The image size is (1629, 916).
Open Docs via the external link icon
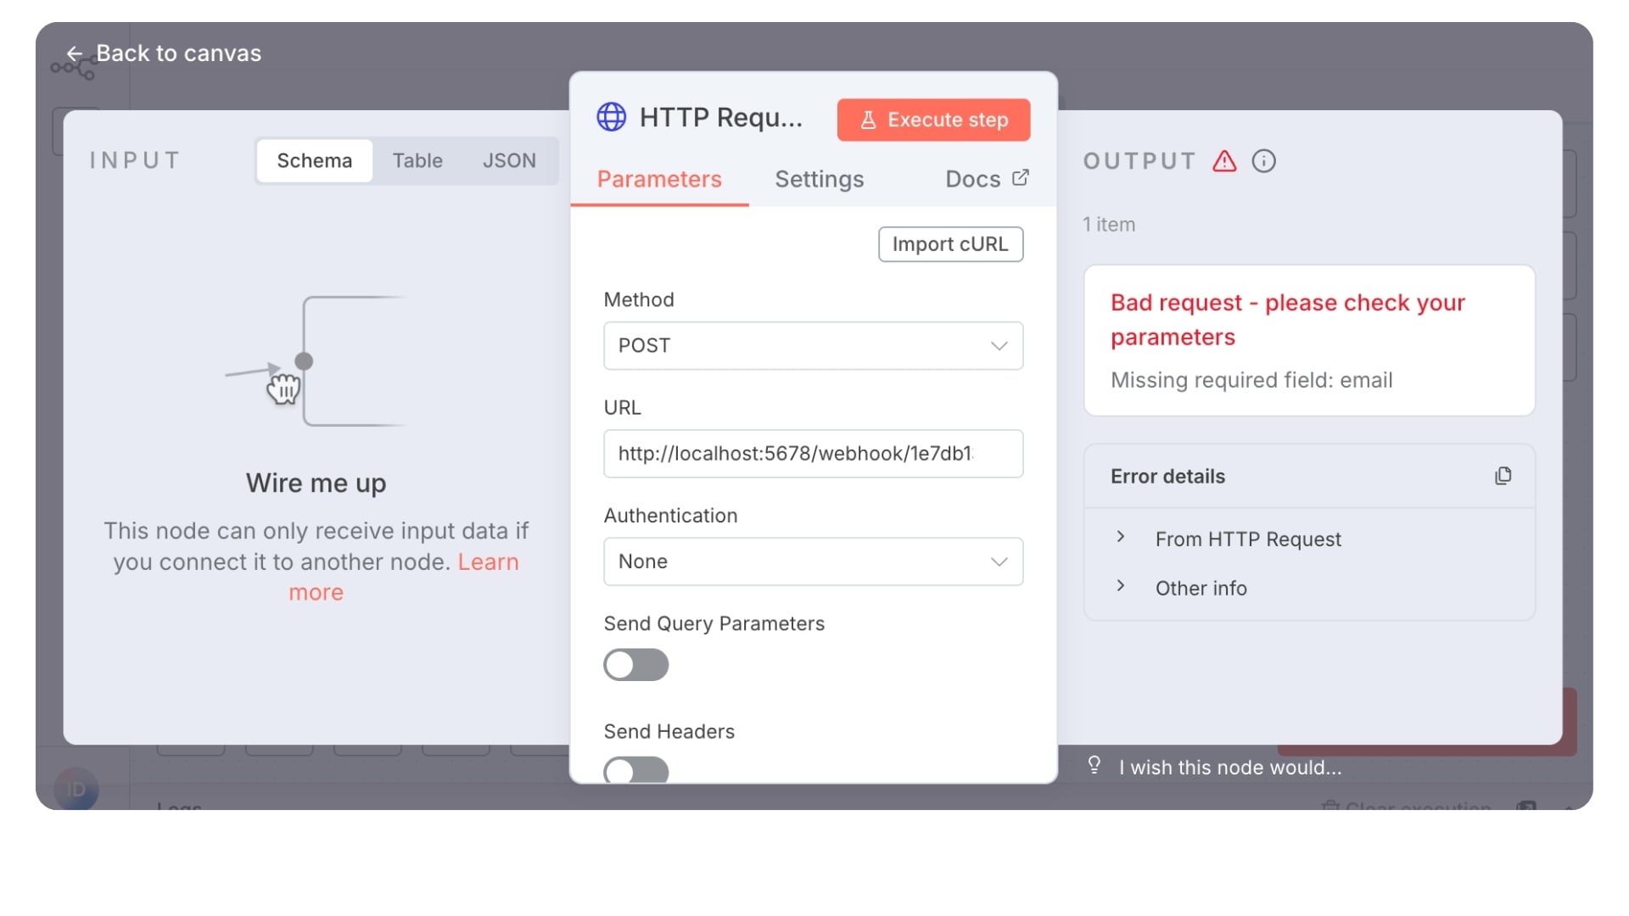pos(1020,177)
